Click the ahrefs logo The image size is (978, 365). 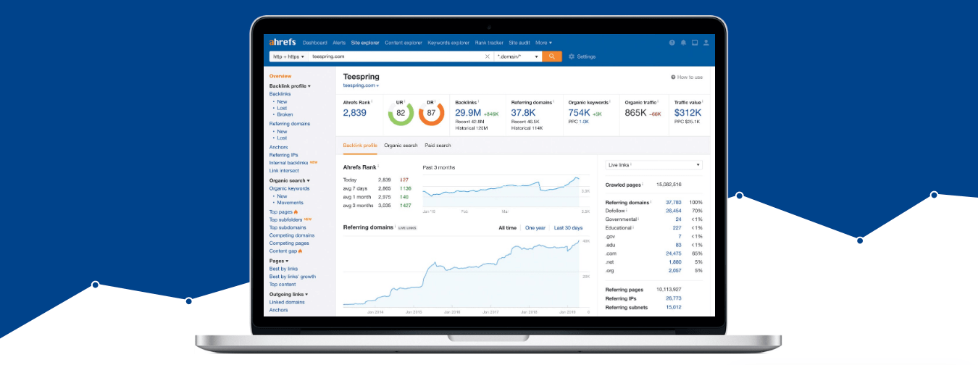283,42
